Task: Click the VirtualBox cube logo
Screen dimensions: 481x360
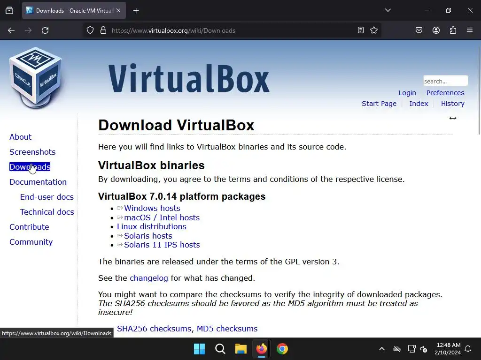Action: 36,77
